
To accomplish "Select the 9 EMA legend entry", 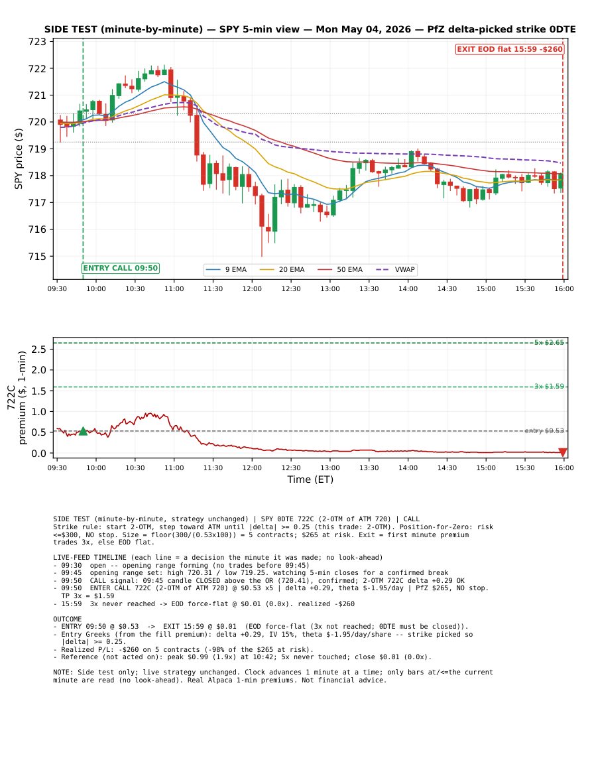I will (x=226, y=270).
